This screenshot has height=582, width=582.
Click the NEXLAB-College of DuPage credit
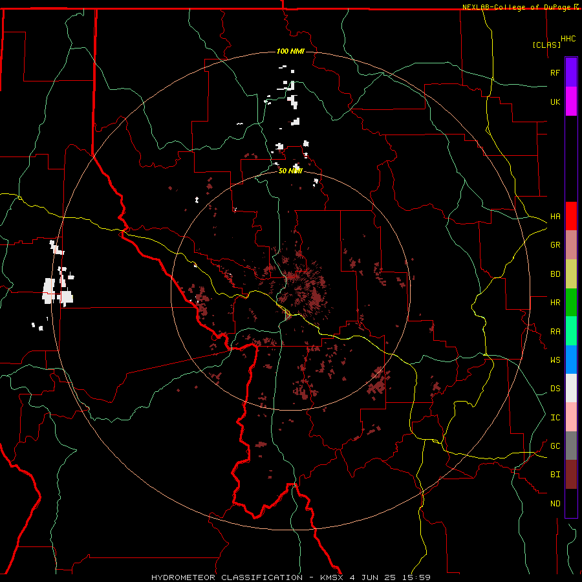tap(521, 7)
